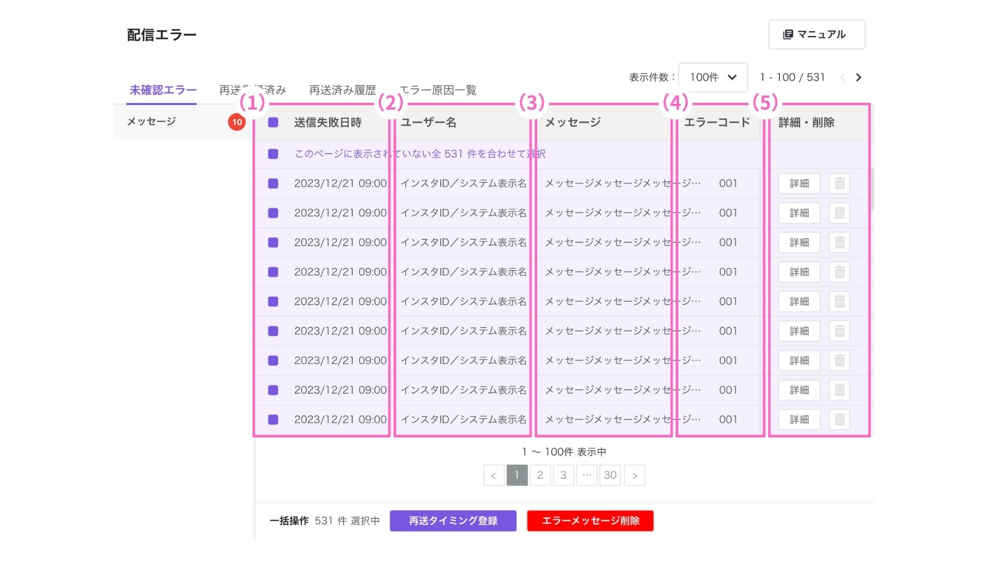Toggle checkbox to select all 531 items
The width and height of the screenshot is (998, 561).
(273, 154)
